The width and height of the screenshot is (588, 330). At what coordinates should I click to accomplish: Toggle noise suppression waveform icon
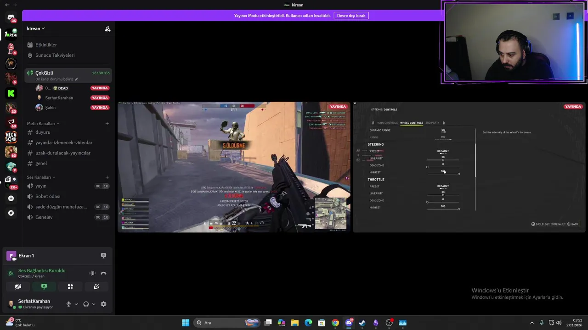(92, 273)
